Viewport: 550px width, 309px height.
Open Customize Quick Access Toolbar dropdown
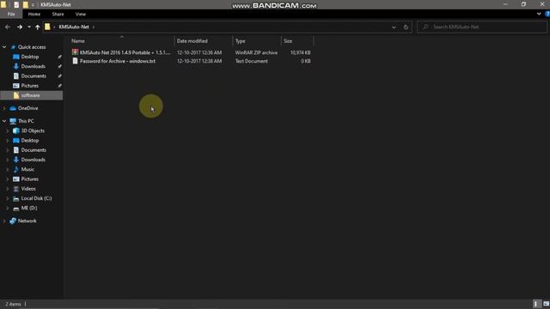click(x=33, y=5)
